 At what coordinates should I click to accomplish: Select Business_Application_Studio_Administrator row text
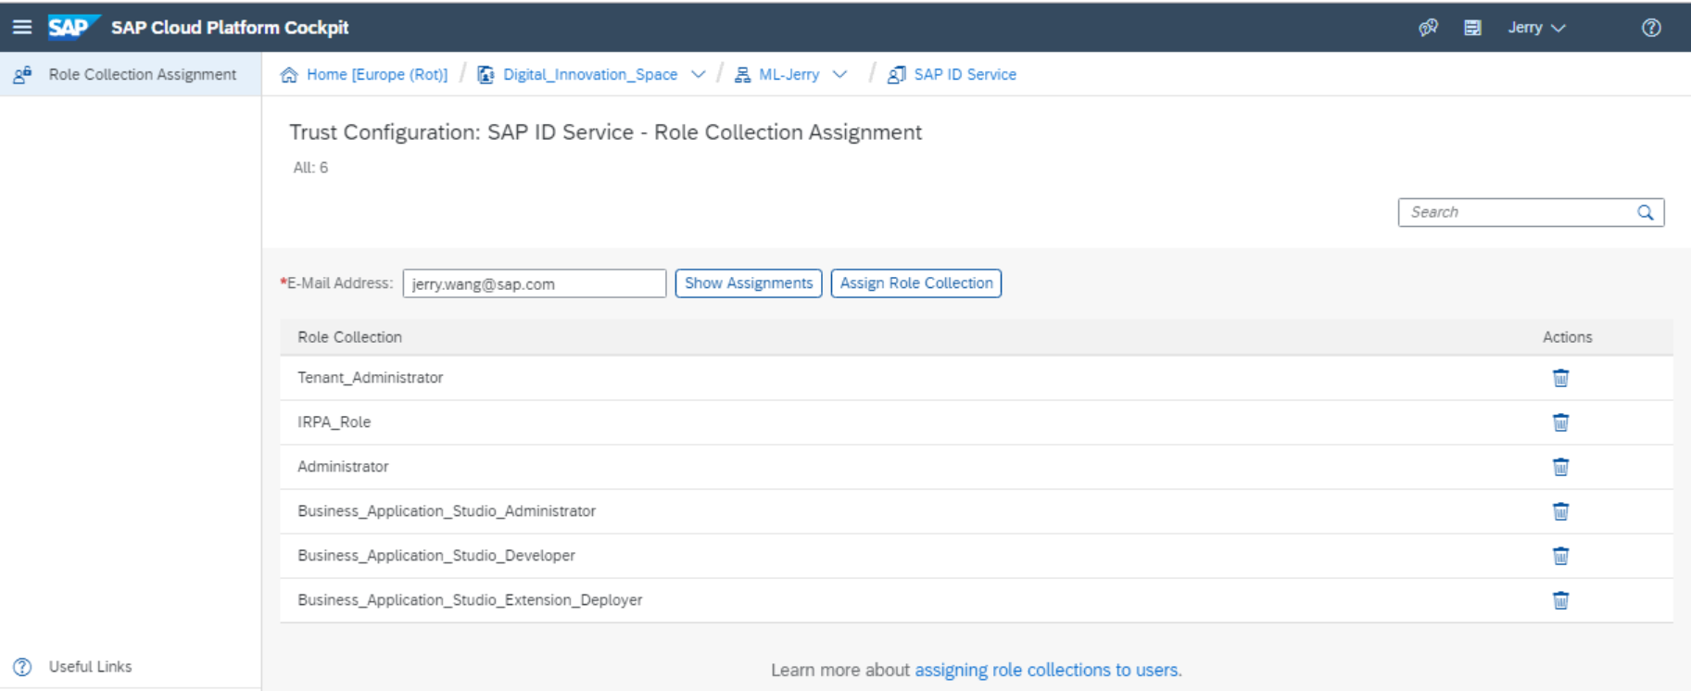(447, 510)
